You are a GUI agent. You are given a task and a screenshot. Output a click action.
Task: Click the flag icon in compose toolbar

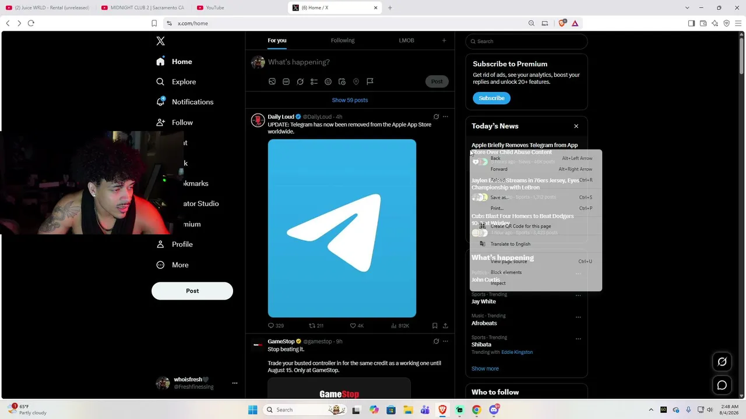coord(370,81)
